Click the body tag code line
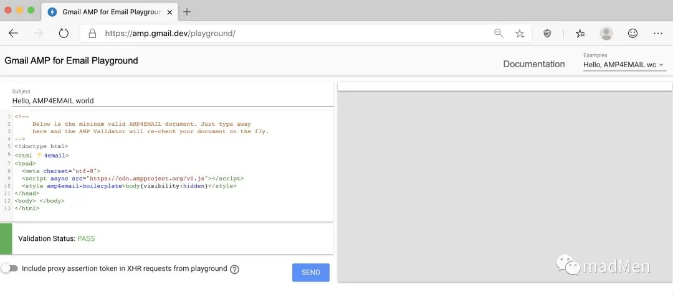 pos(39,200)
